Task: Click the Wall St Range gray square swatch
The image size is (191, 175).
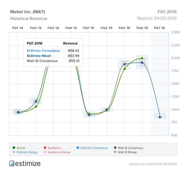Action: click(115, 152)
